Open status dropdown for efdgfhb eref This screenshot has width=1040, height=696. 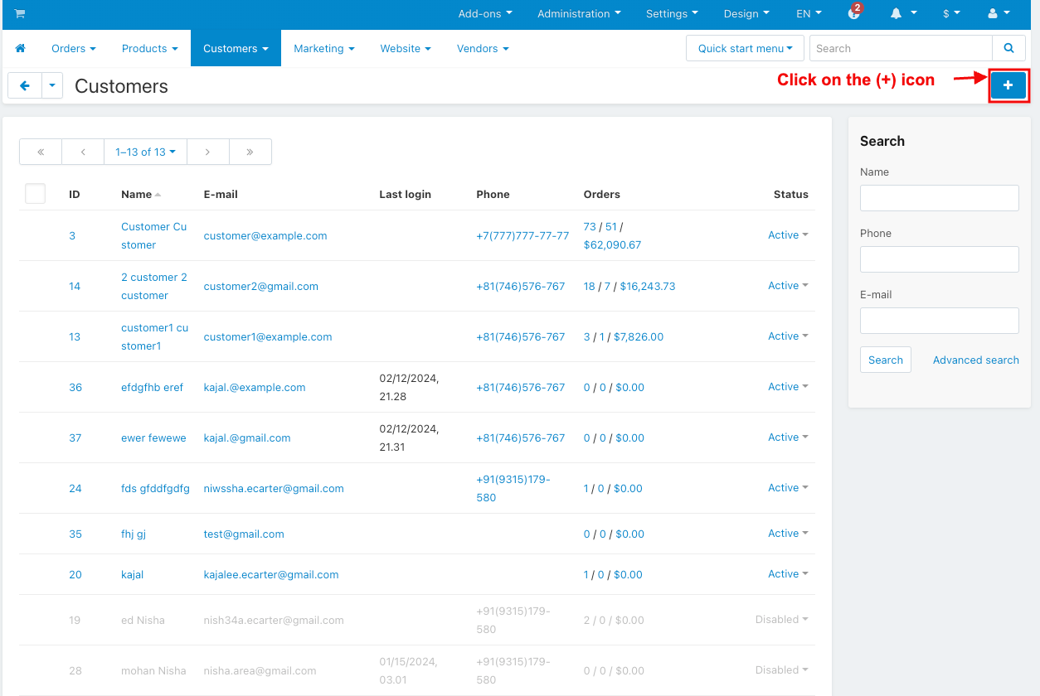point(788,387)
